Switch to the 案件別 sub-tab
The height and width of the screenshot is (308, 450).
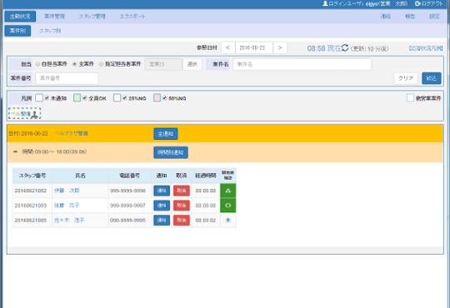pyautogui.click(x=17, y=31)
